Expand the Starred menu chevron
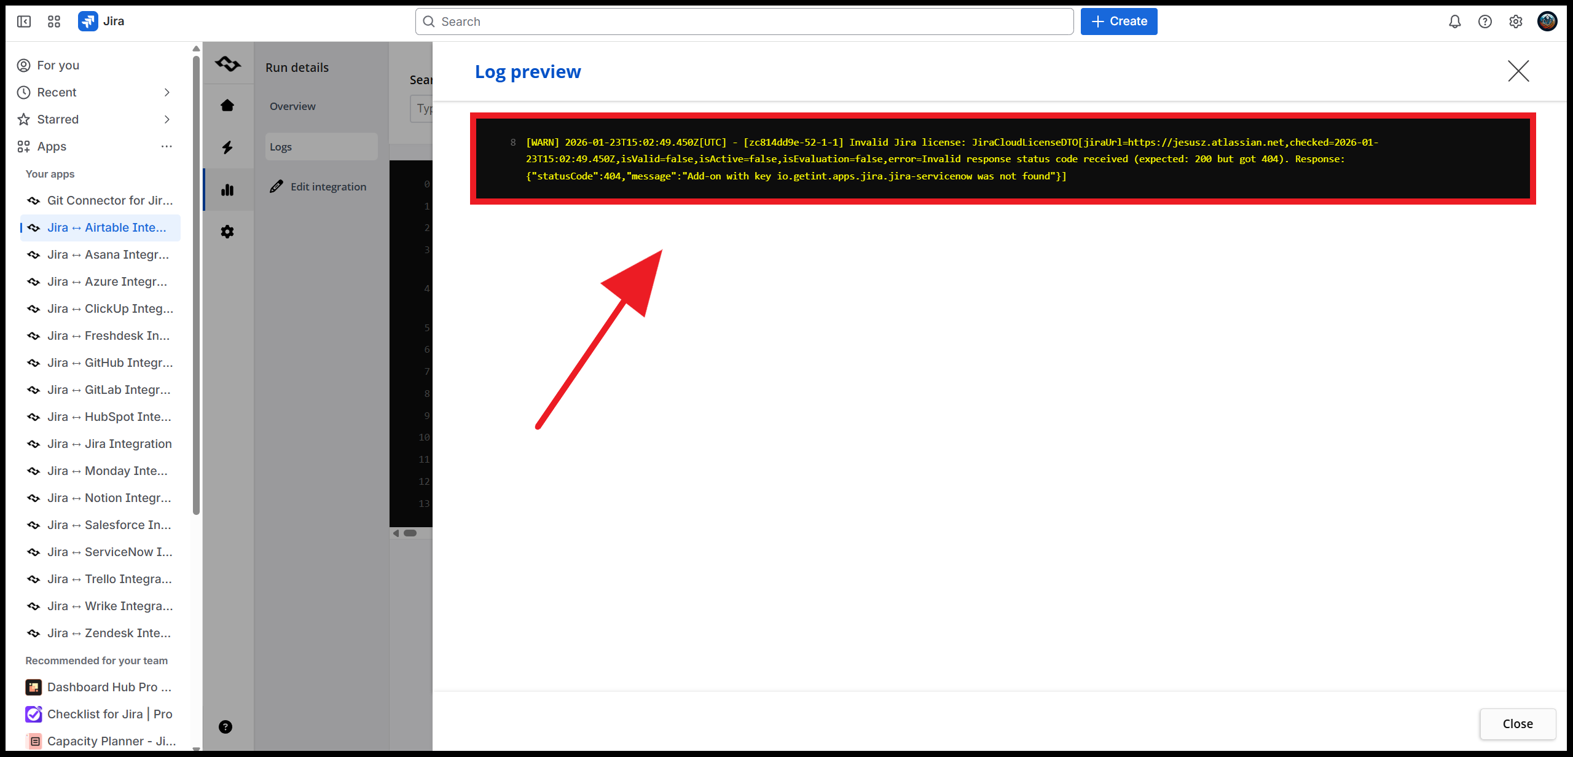The height and width of the screenshot is (757, 1573). 167,119
